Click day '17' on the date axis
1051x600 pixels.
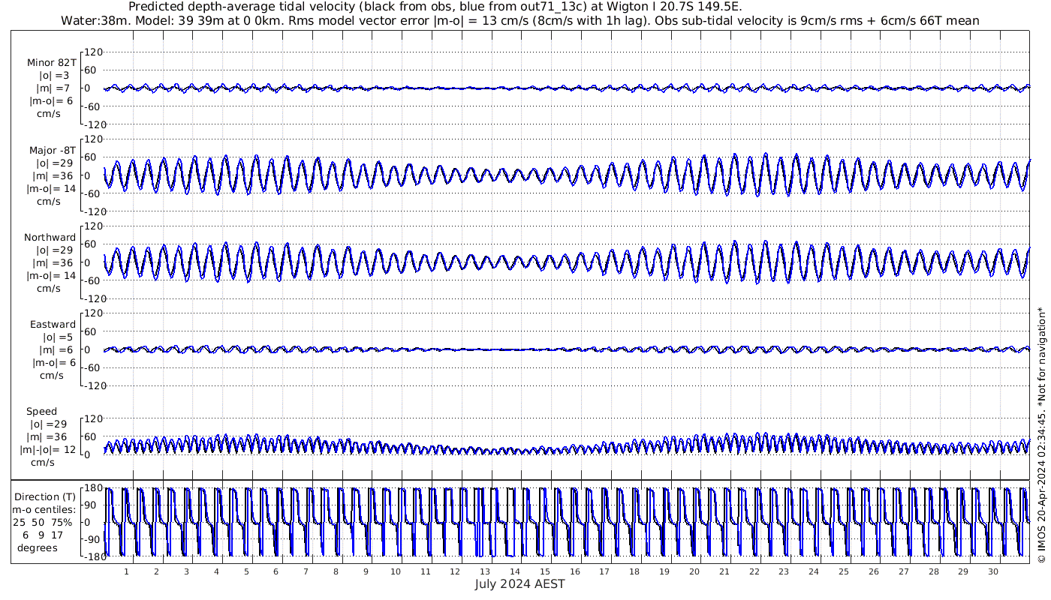[x=604, y=571]
